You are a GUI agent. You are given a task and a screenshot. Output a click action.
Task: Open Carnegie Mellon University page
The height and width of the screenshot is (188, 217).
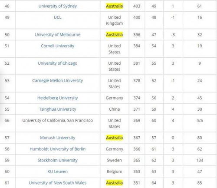point(58,81)
